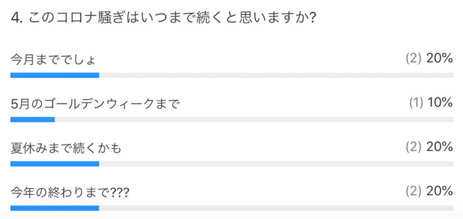The height and width of the screenshot is (219, 463).
Task: Click the 10% result percentage
Action: coord(440,103)
